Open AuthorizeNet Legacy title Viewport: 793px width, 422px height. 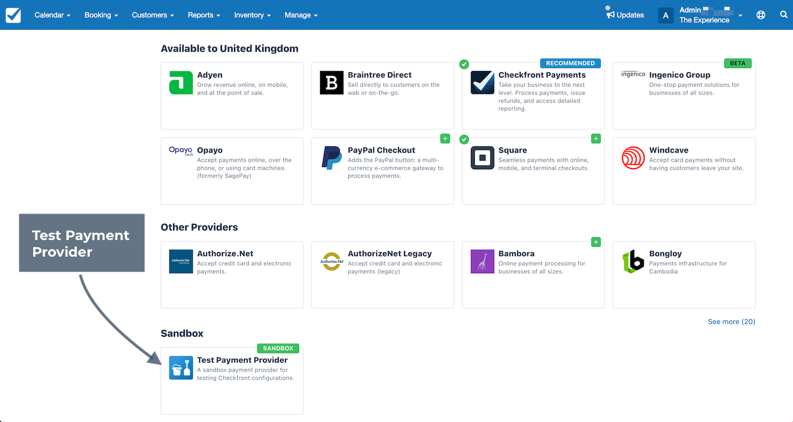click(x=390, y=253)
